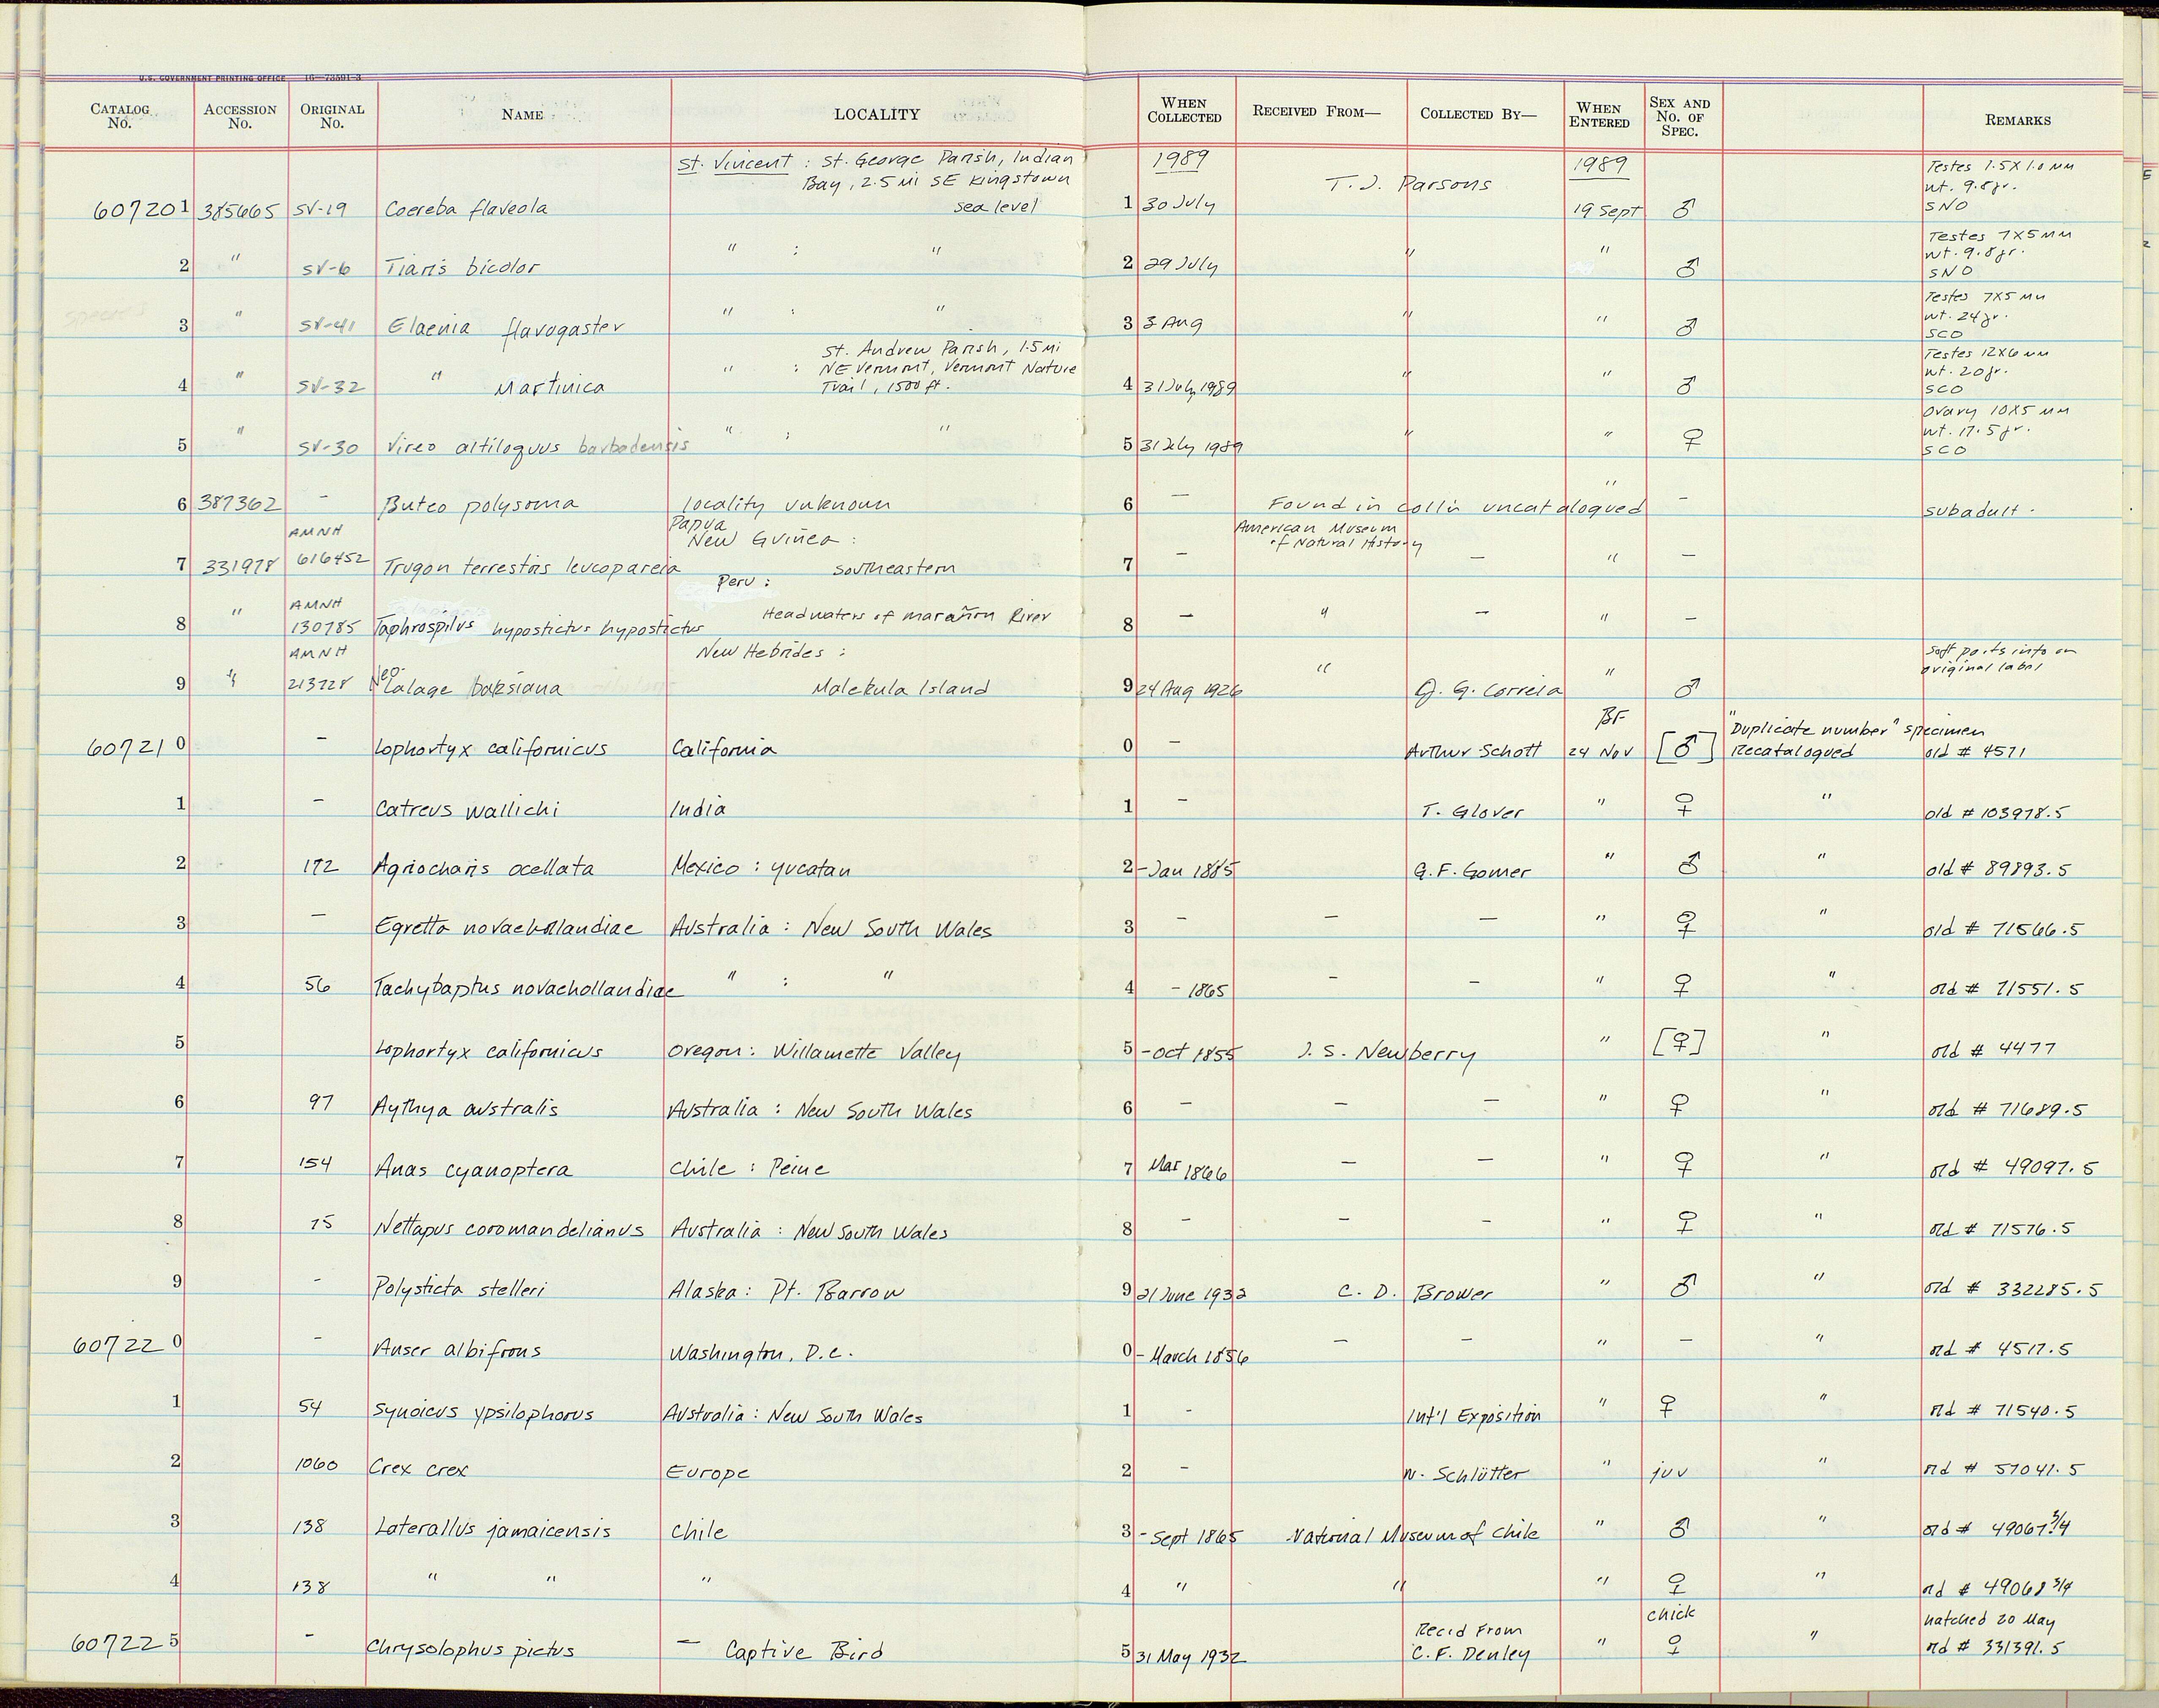
Task: Click the 'When Entered' column header
Action: pyautogui.click(x=1599, y=115)
